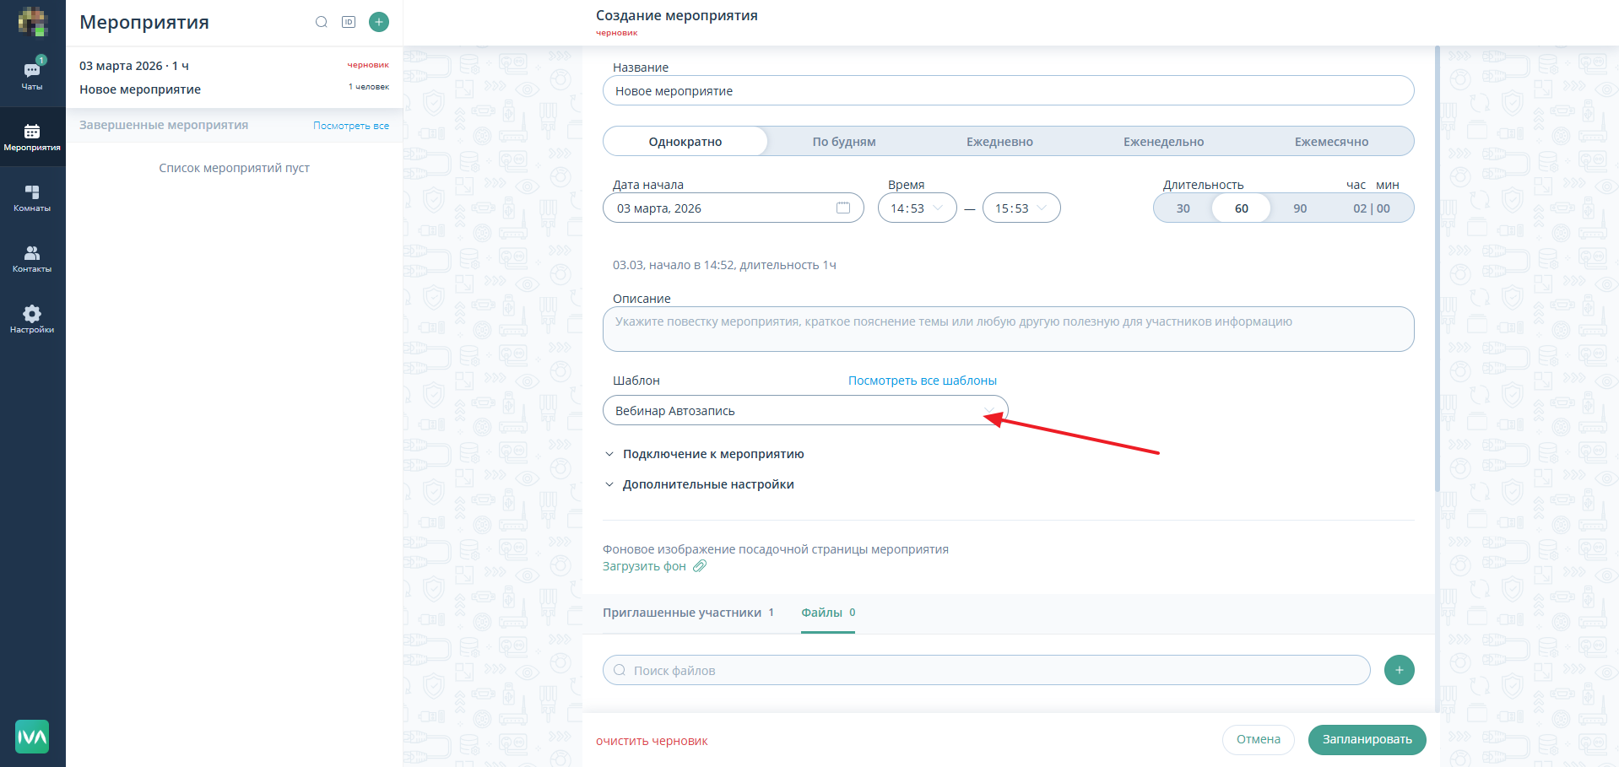The image size is (1619, 767).
Task: Choose 'Ежедневно' recurrence option
Action: coord(999,142)
